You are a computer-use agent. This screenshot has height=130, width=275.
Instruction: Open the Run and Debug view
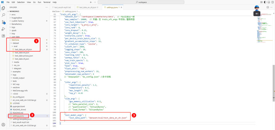(x=3, y=29)
